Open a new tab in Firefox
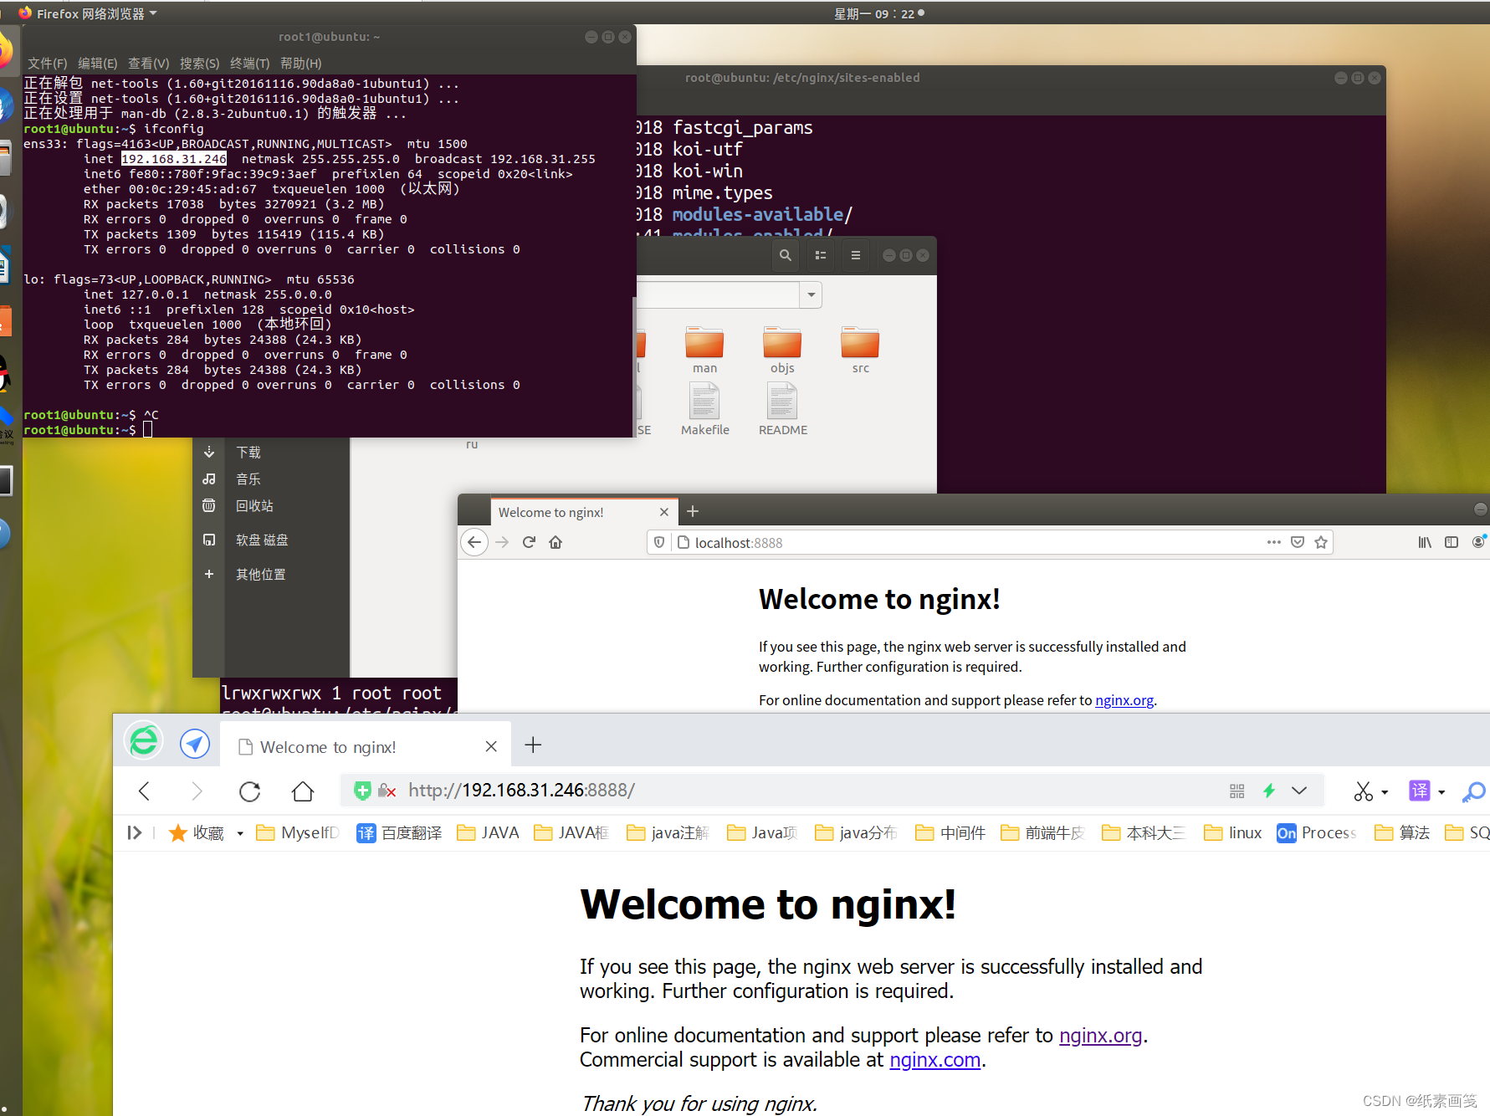This screenshot has width=1490, height=1116. point(693,511)
